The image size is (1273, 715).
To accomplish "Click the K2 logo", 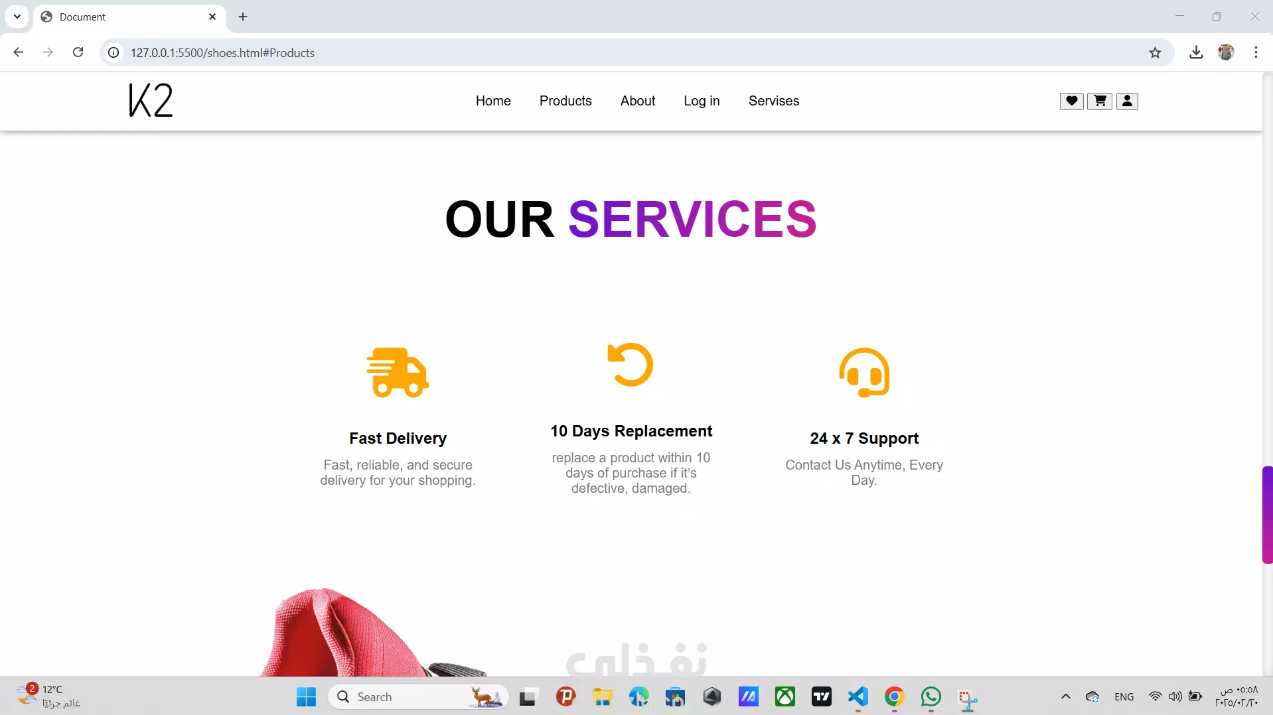I will click(151, 100).
